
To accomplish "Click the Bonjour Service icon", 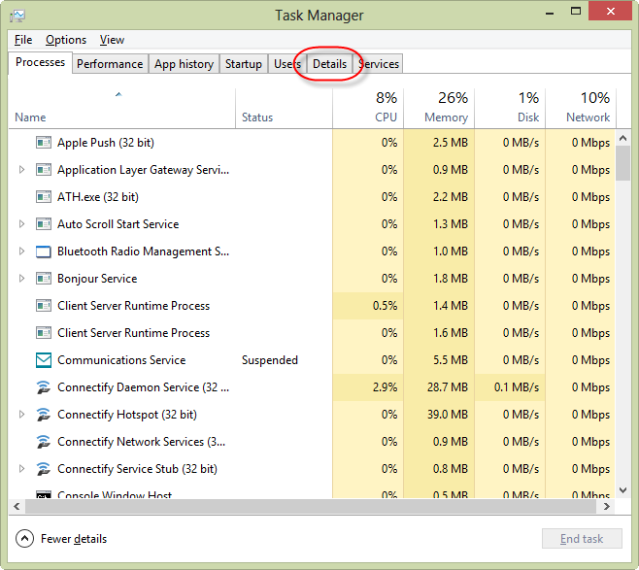I will pyautogui.click(x=43, y=279).
